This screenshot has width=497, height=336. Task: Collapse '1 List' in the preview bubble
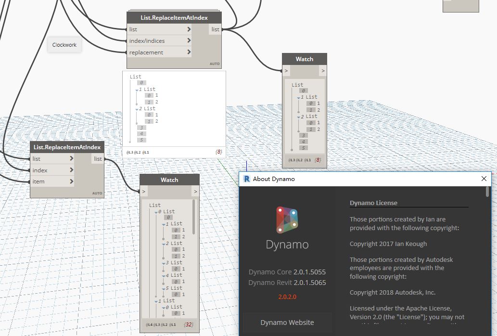[x=137, y=90]
